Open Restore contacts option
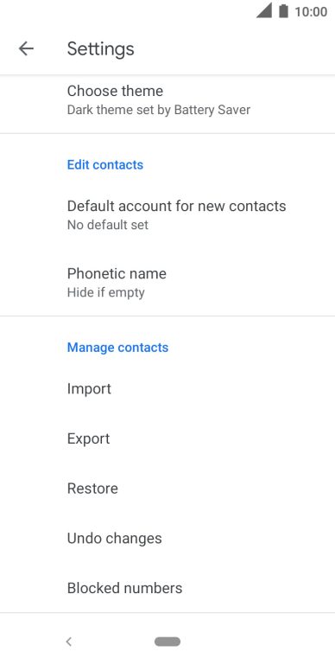Screen dimensions: 335x671 167,489
